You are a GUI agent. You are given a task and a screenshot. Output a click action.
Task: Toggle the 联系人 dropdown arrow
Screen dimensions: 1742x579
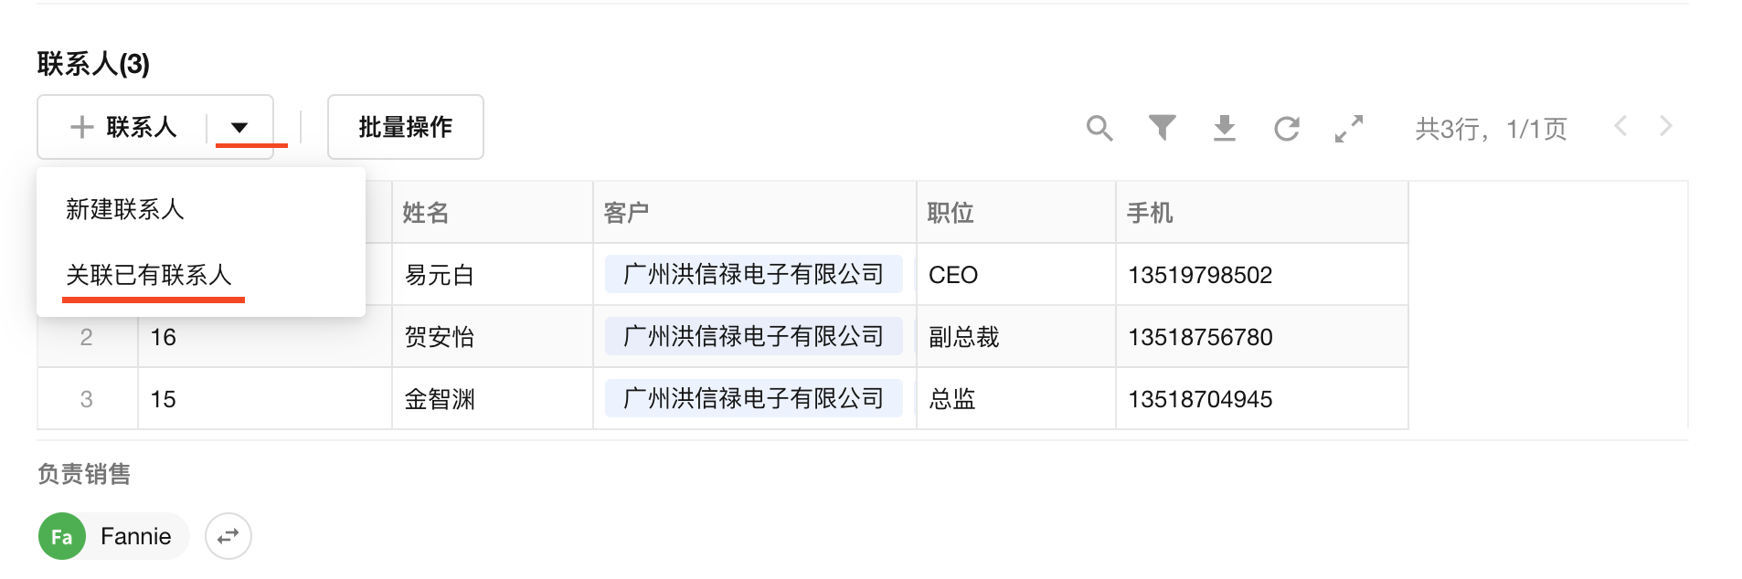tap(239, 128)
